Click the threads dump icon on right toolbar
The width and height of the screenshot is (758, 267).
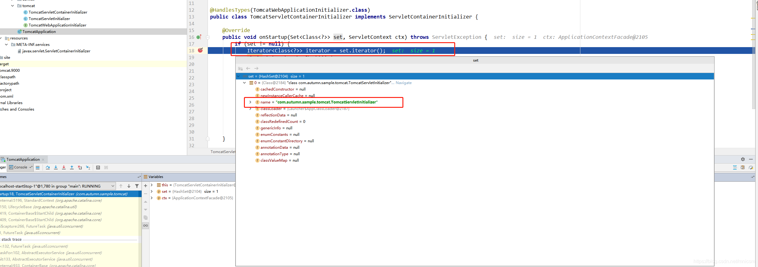point(735,168)
